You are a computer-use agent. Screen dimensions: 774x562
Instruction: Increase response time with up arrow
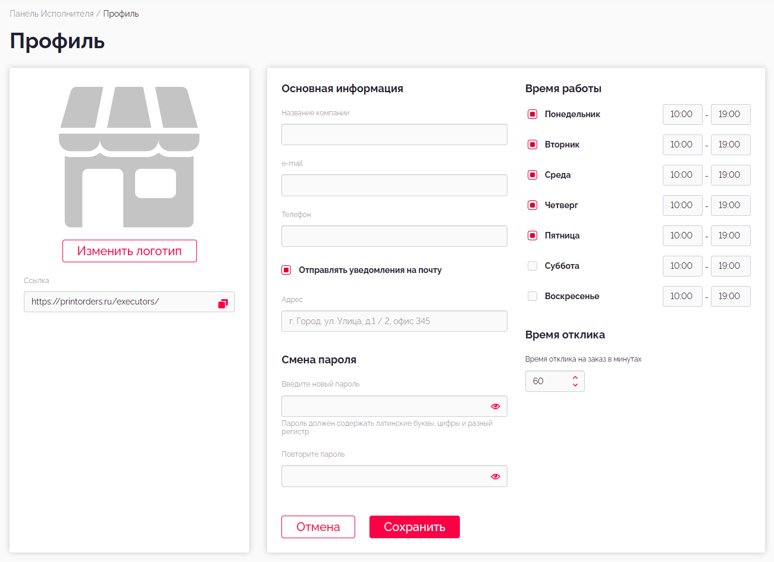(575, 377)
